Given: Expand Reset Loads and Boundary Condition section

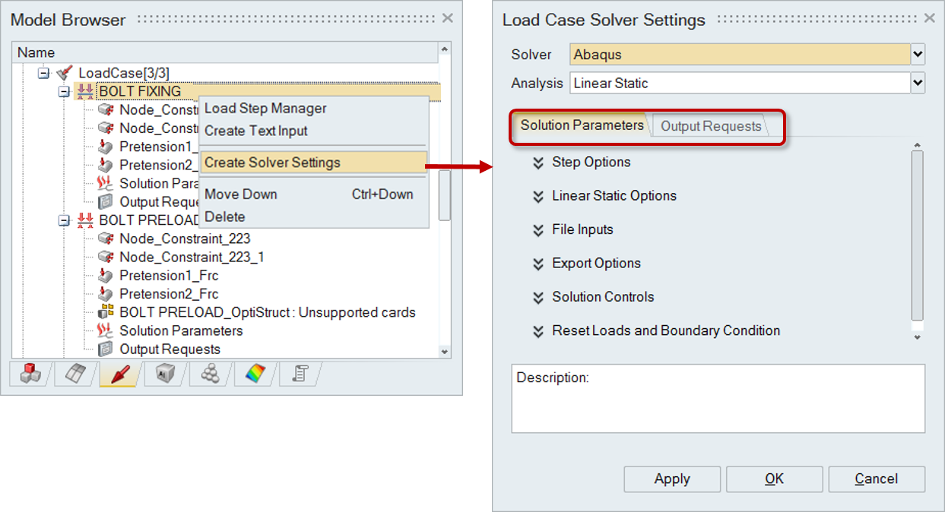Looking at the screenshot, I should click(539, 331).
